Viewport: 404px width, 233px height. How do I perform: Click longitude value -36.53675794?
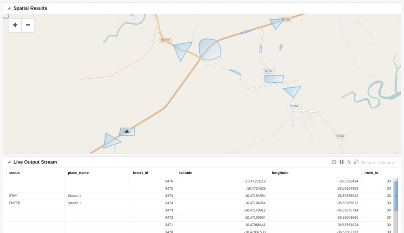(x=347, y=210)
